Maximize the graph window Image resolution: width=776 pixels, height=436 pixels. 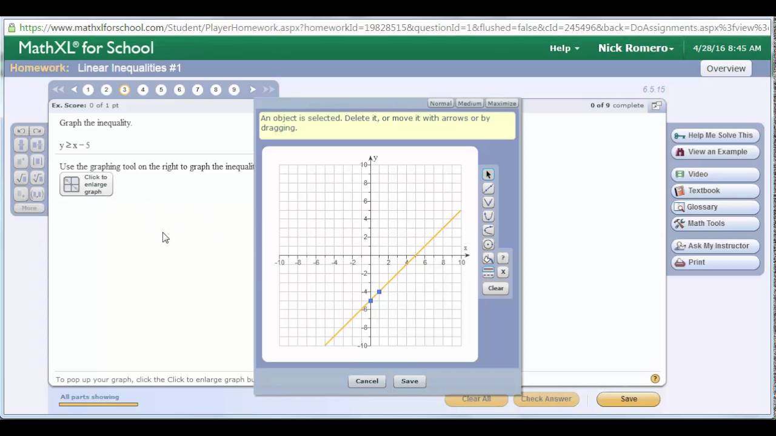coord(502,104)
